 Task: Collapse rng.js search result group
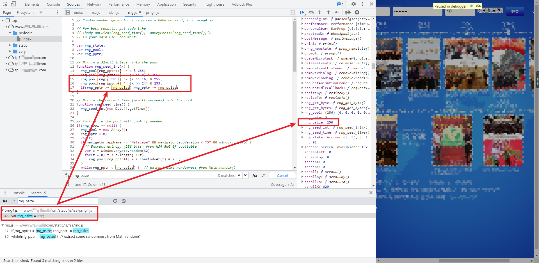click(x=3, y=225)
